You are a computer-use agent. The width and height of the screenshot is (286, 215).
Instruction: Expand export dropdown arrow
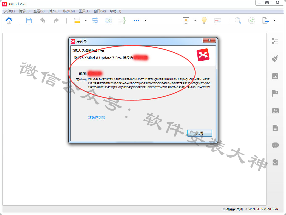point(275,20)
